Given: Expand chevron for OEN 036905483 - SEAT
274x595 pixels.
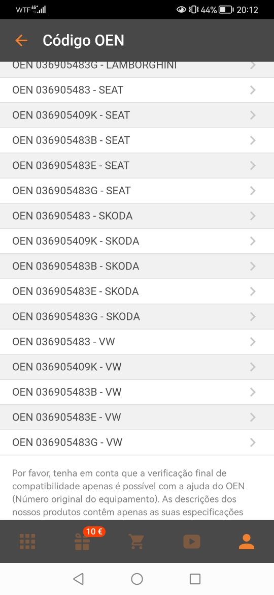Looking at the screenshot, I should [x=253, y=90].
